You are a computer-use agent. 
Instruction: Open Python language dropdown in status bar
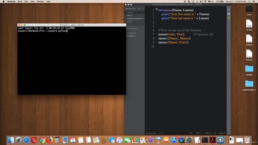click(x=208, y=133)
